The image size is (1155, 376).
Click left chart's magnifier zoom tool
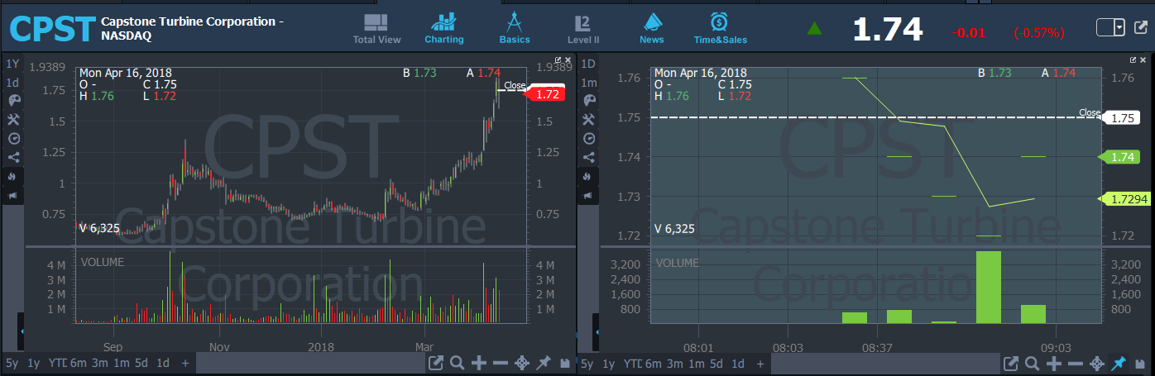[458, 364]
